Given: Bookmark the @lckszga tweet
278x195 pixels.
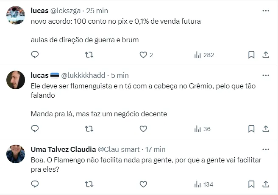Looking at the screenshot, I should coord(251,55).
